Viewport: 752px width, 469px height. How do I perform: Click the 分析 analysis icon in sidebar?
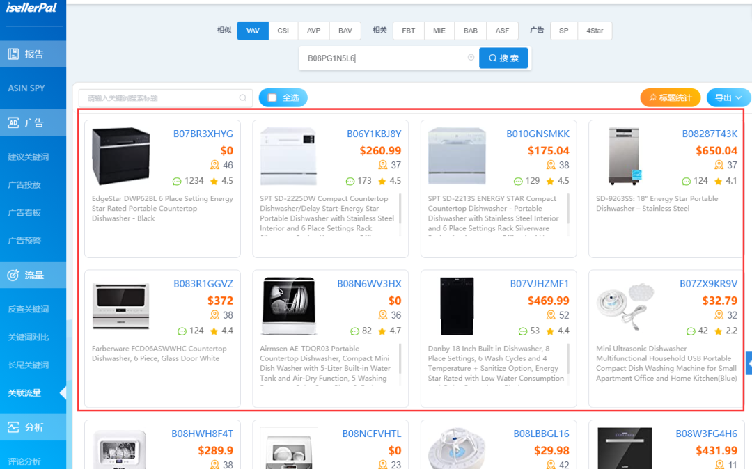(x=13, y=427)
